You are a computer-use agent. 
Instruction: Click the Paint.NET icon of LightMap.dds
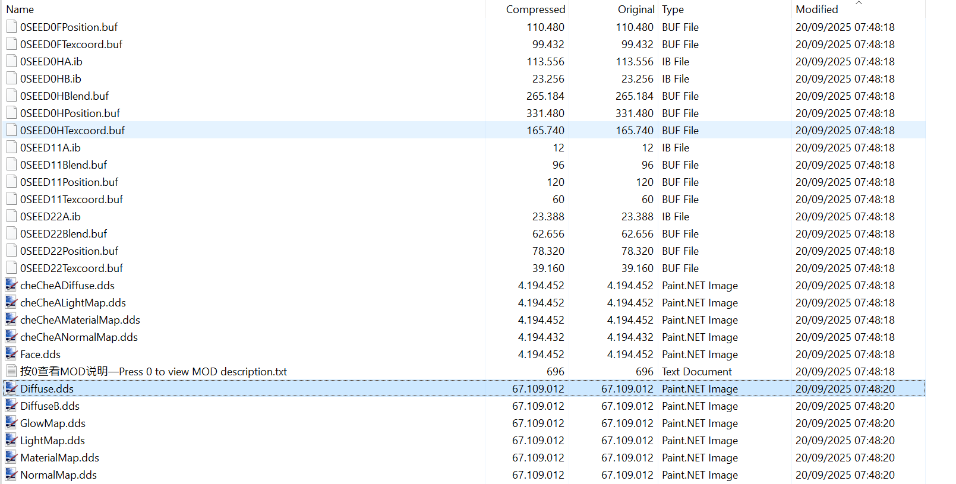point(11,440)
